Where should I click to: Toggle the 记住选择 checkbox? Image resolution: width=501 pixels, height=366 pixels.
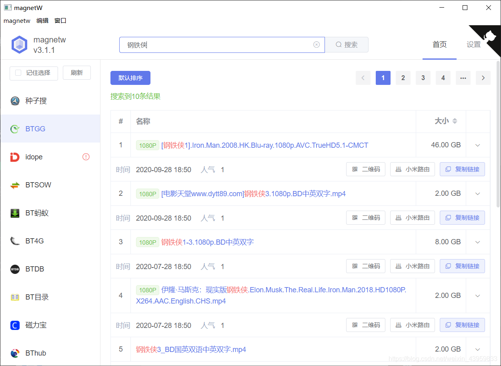click(x=18, y=73)
